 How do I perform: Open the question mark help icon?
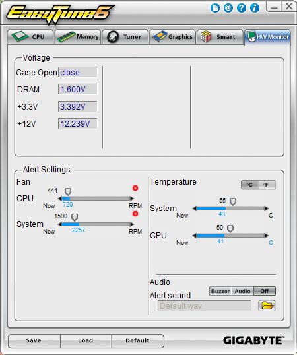242,8
